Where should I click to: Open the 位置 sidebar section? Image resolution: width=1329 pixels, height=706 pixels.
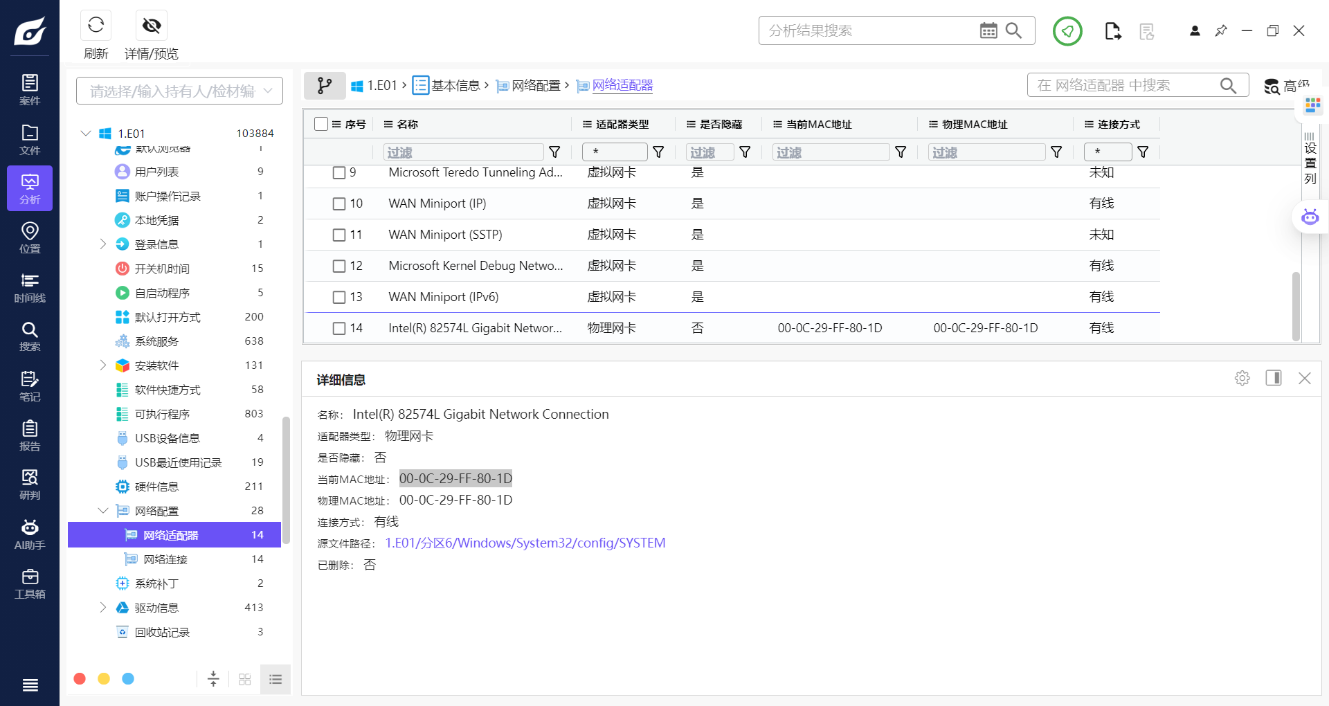click(30, 237)
